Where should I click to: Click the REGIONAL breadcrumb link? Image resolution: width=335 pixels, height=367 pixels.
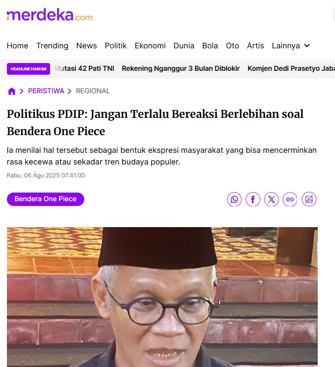pyautogui.click(x=93, y=91)
